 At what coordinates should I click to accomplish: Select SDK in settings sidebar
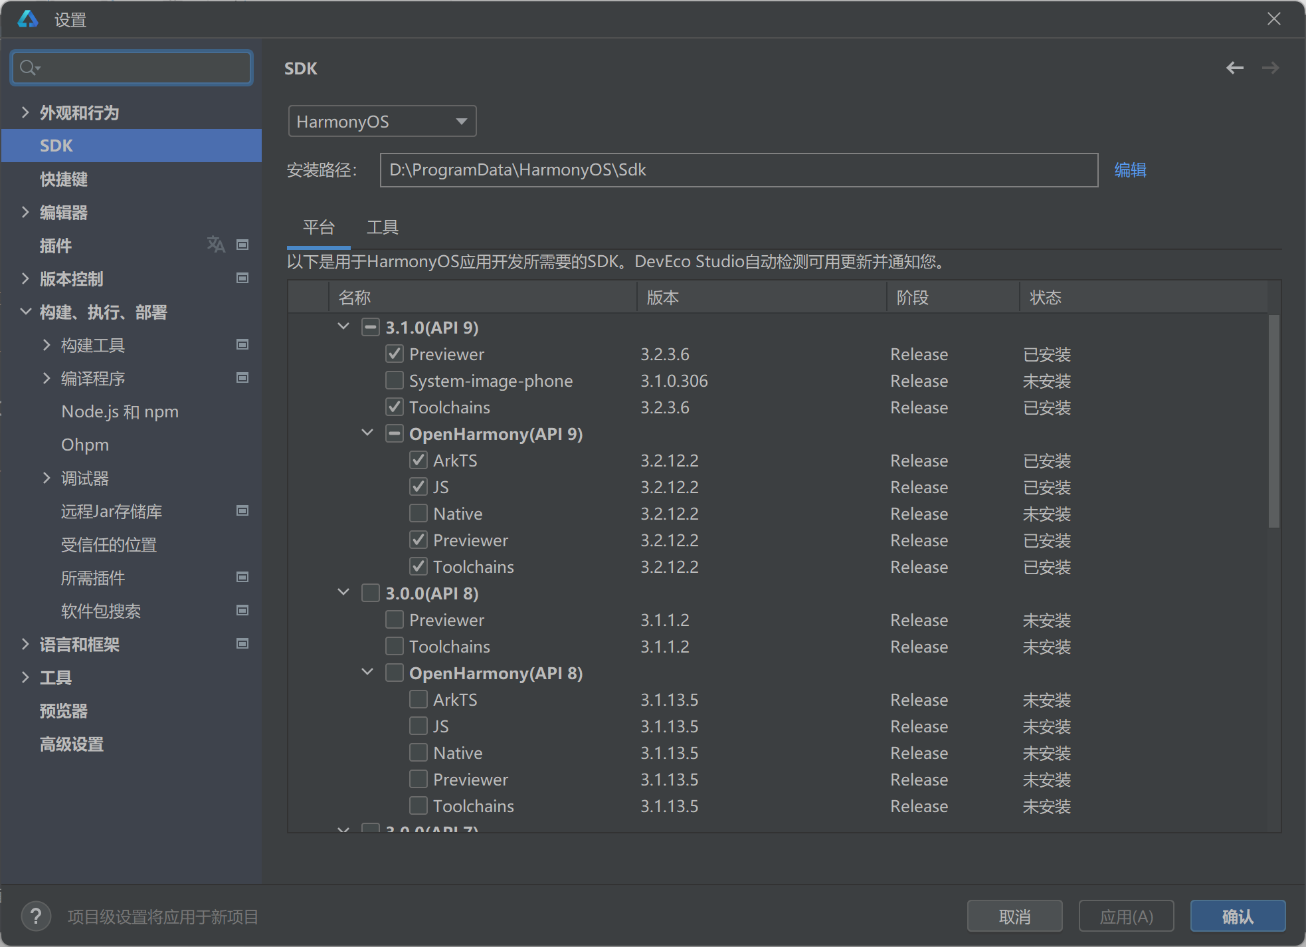pyautogui.click(x=132, y=146)
